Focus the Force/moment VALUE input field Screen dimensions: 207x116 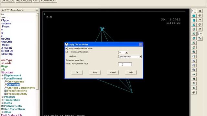[125, 64]
